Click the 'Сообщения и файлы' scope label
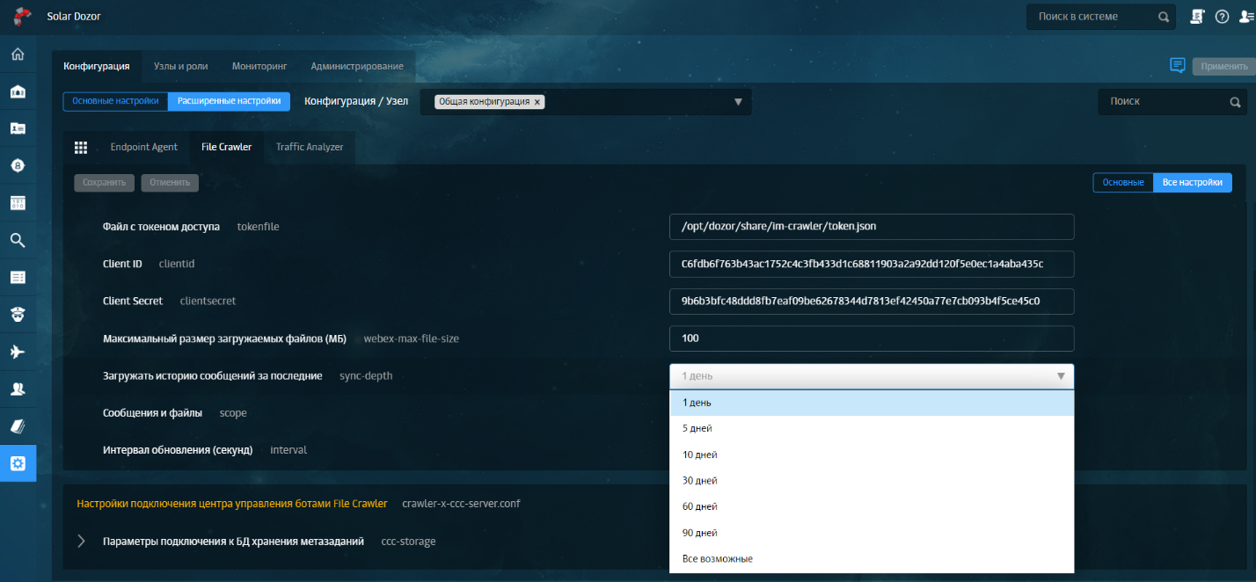1256x582 pixels. pos(152,412)
